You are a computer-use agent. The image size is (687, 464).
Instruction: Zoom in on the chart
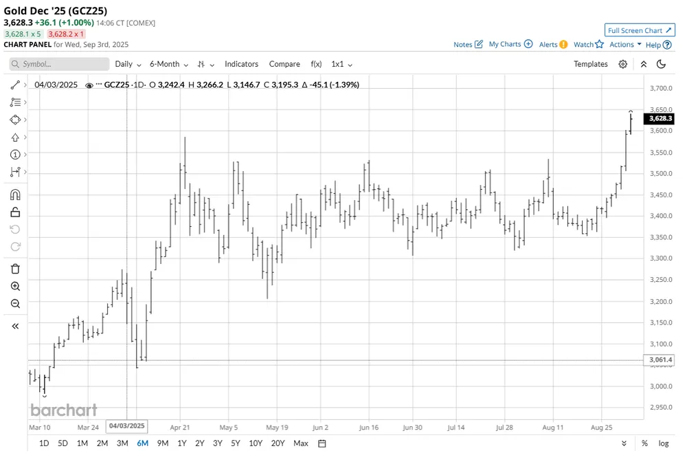tap(15, 285)
